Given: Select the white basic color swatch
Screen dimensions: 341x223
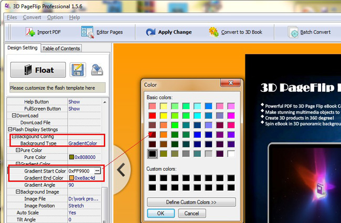Looking at the screenshot, I should pyautogui.click(x=231, y=154).
